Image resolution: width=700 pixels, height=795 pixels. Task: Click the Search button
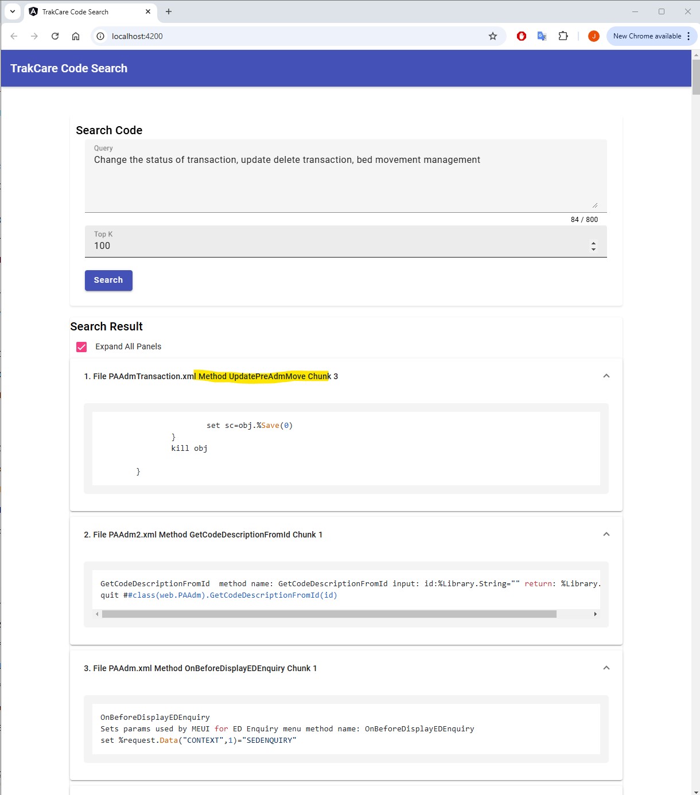(108, 280)
